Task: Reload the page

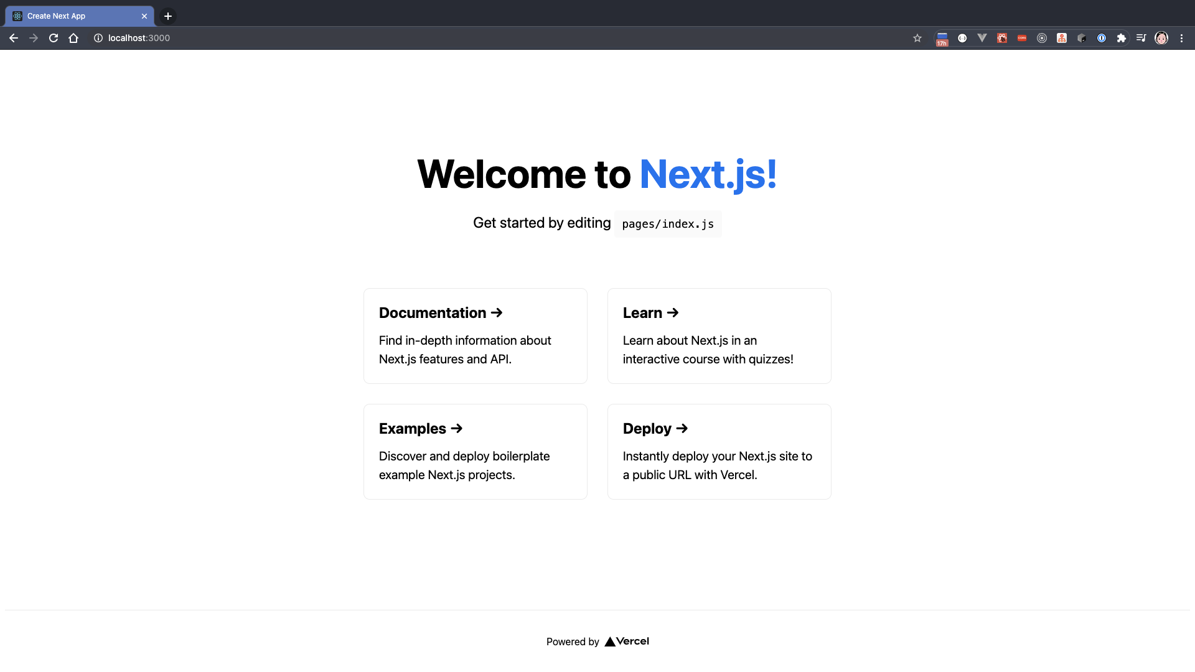Action: tap(54, 38)
